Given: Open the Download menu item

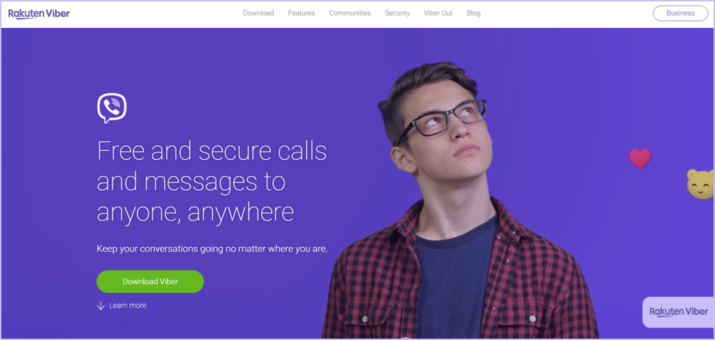Looking at the screenshot, I should click(258, 13).
